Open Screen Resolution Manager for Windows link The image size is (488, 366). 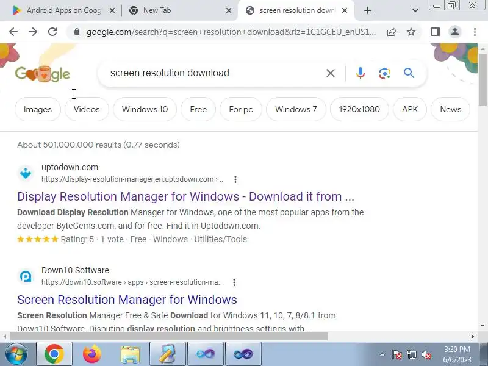pos(127,300)
